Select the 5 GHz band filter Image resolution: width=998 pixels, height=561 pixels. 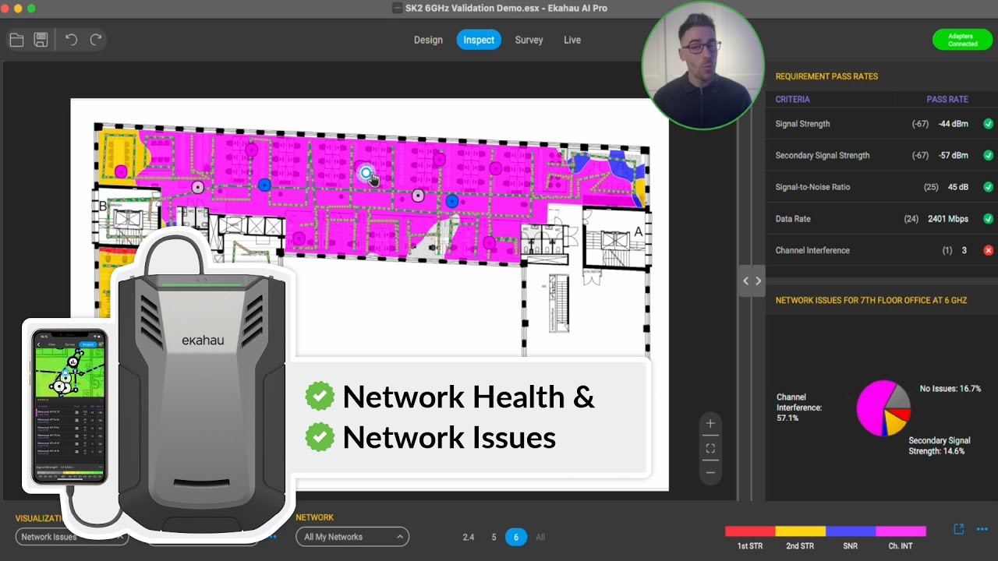(x=494, y=537)
